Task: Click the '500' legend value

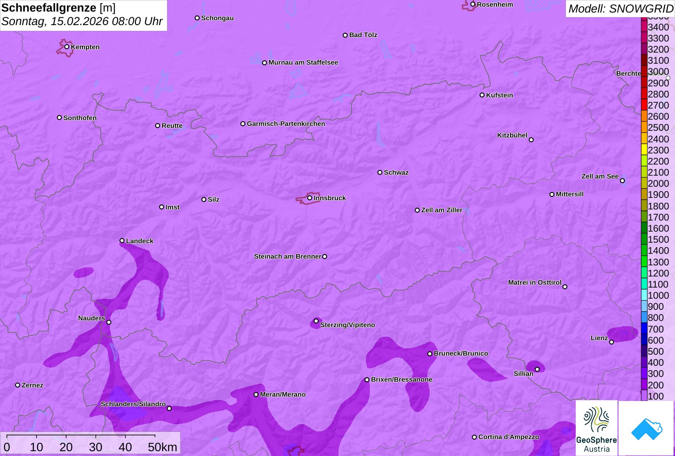Action: (x=656, y=351)
